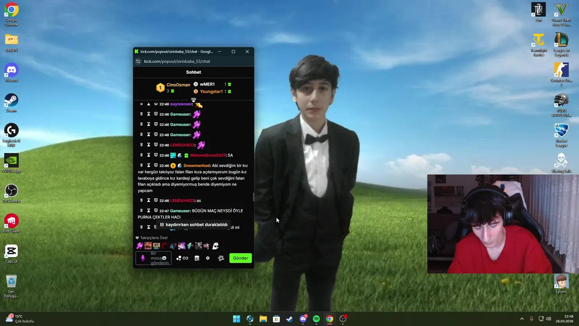The image size is (579, 326).
Task: Open File Explorer from the taskbar
Action: point(263,319)
